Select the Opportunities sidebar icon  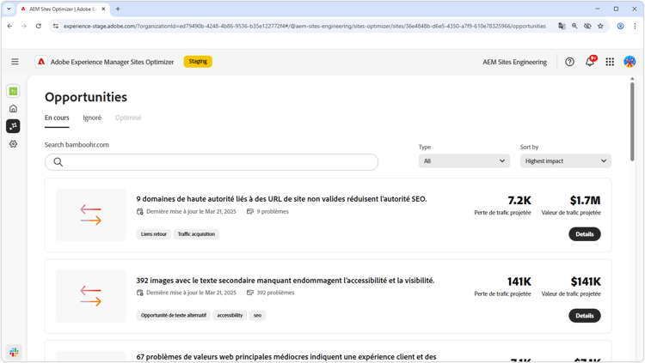[13, 126]
